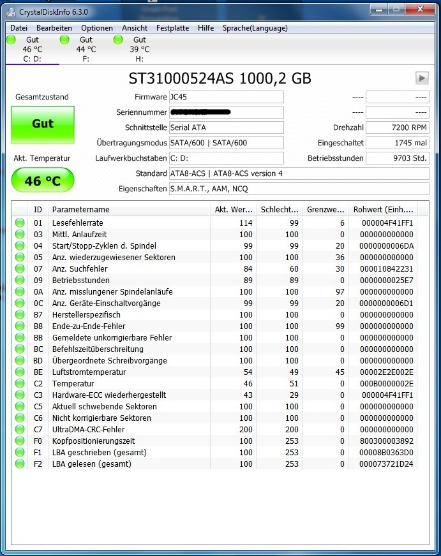Screen dimensions: 441x556
Task: Open the Sprache(Language) menu
Action: (255, 28)
